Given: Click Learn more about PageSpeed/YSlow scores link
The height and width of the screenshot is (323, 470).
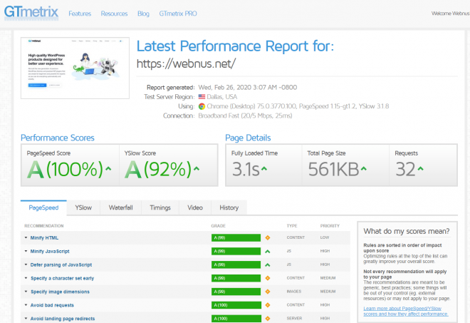Looking at the screenshot, I should [406, 312].
